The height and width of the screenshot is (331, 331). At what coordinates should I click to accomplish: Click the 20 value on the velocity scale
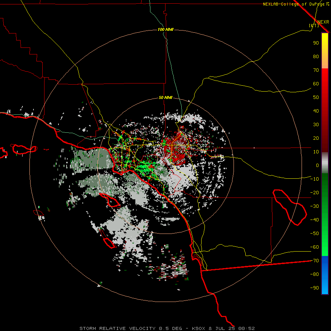(316, 138)
